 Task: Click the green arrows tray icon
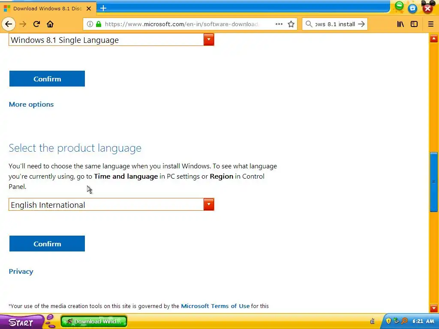point(396,321)
